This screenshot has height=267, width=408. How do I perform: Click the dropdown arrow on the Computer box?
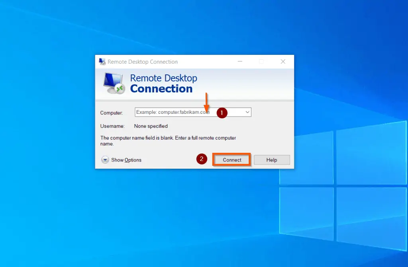[x=247, y=113]
